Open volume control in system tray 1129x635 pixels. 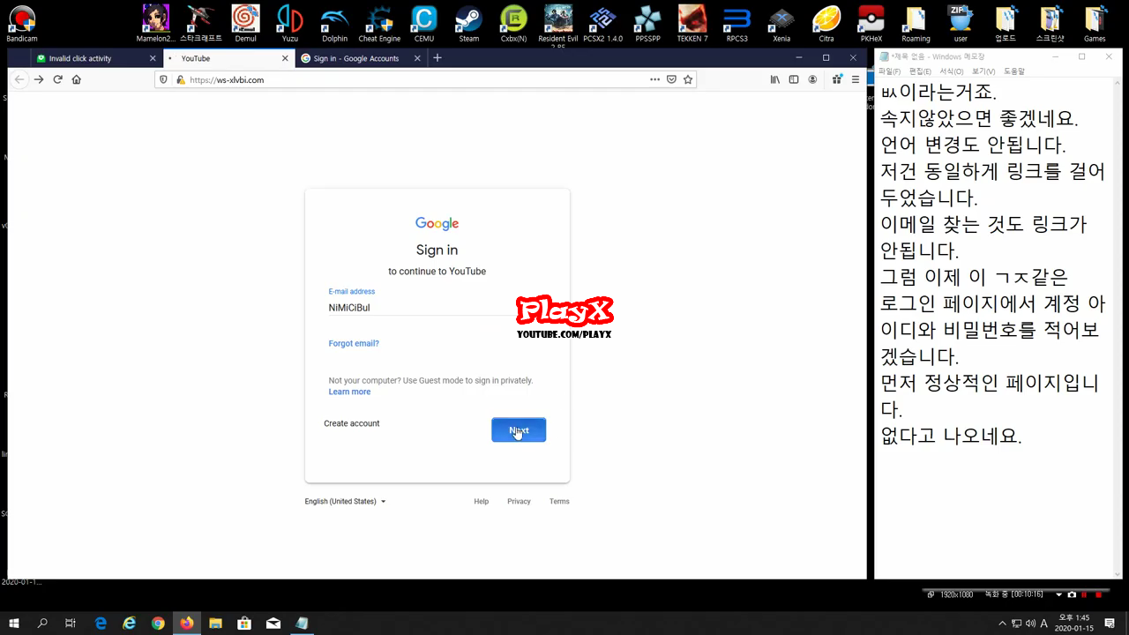[1030, 624]
